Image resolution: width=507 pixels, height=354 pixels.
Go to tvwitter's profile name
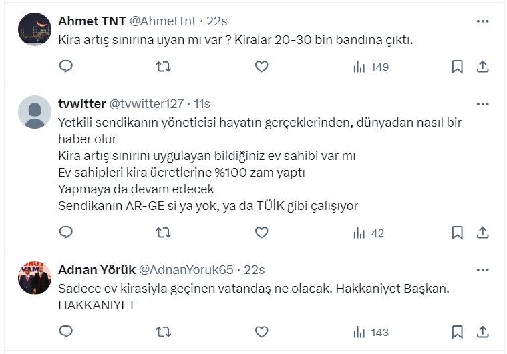tap(82, 104)
